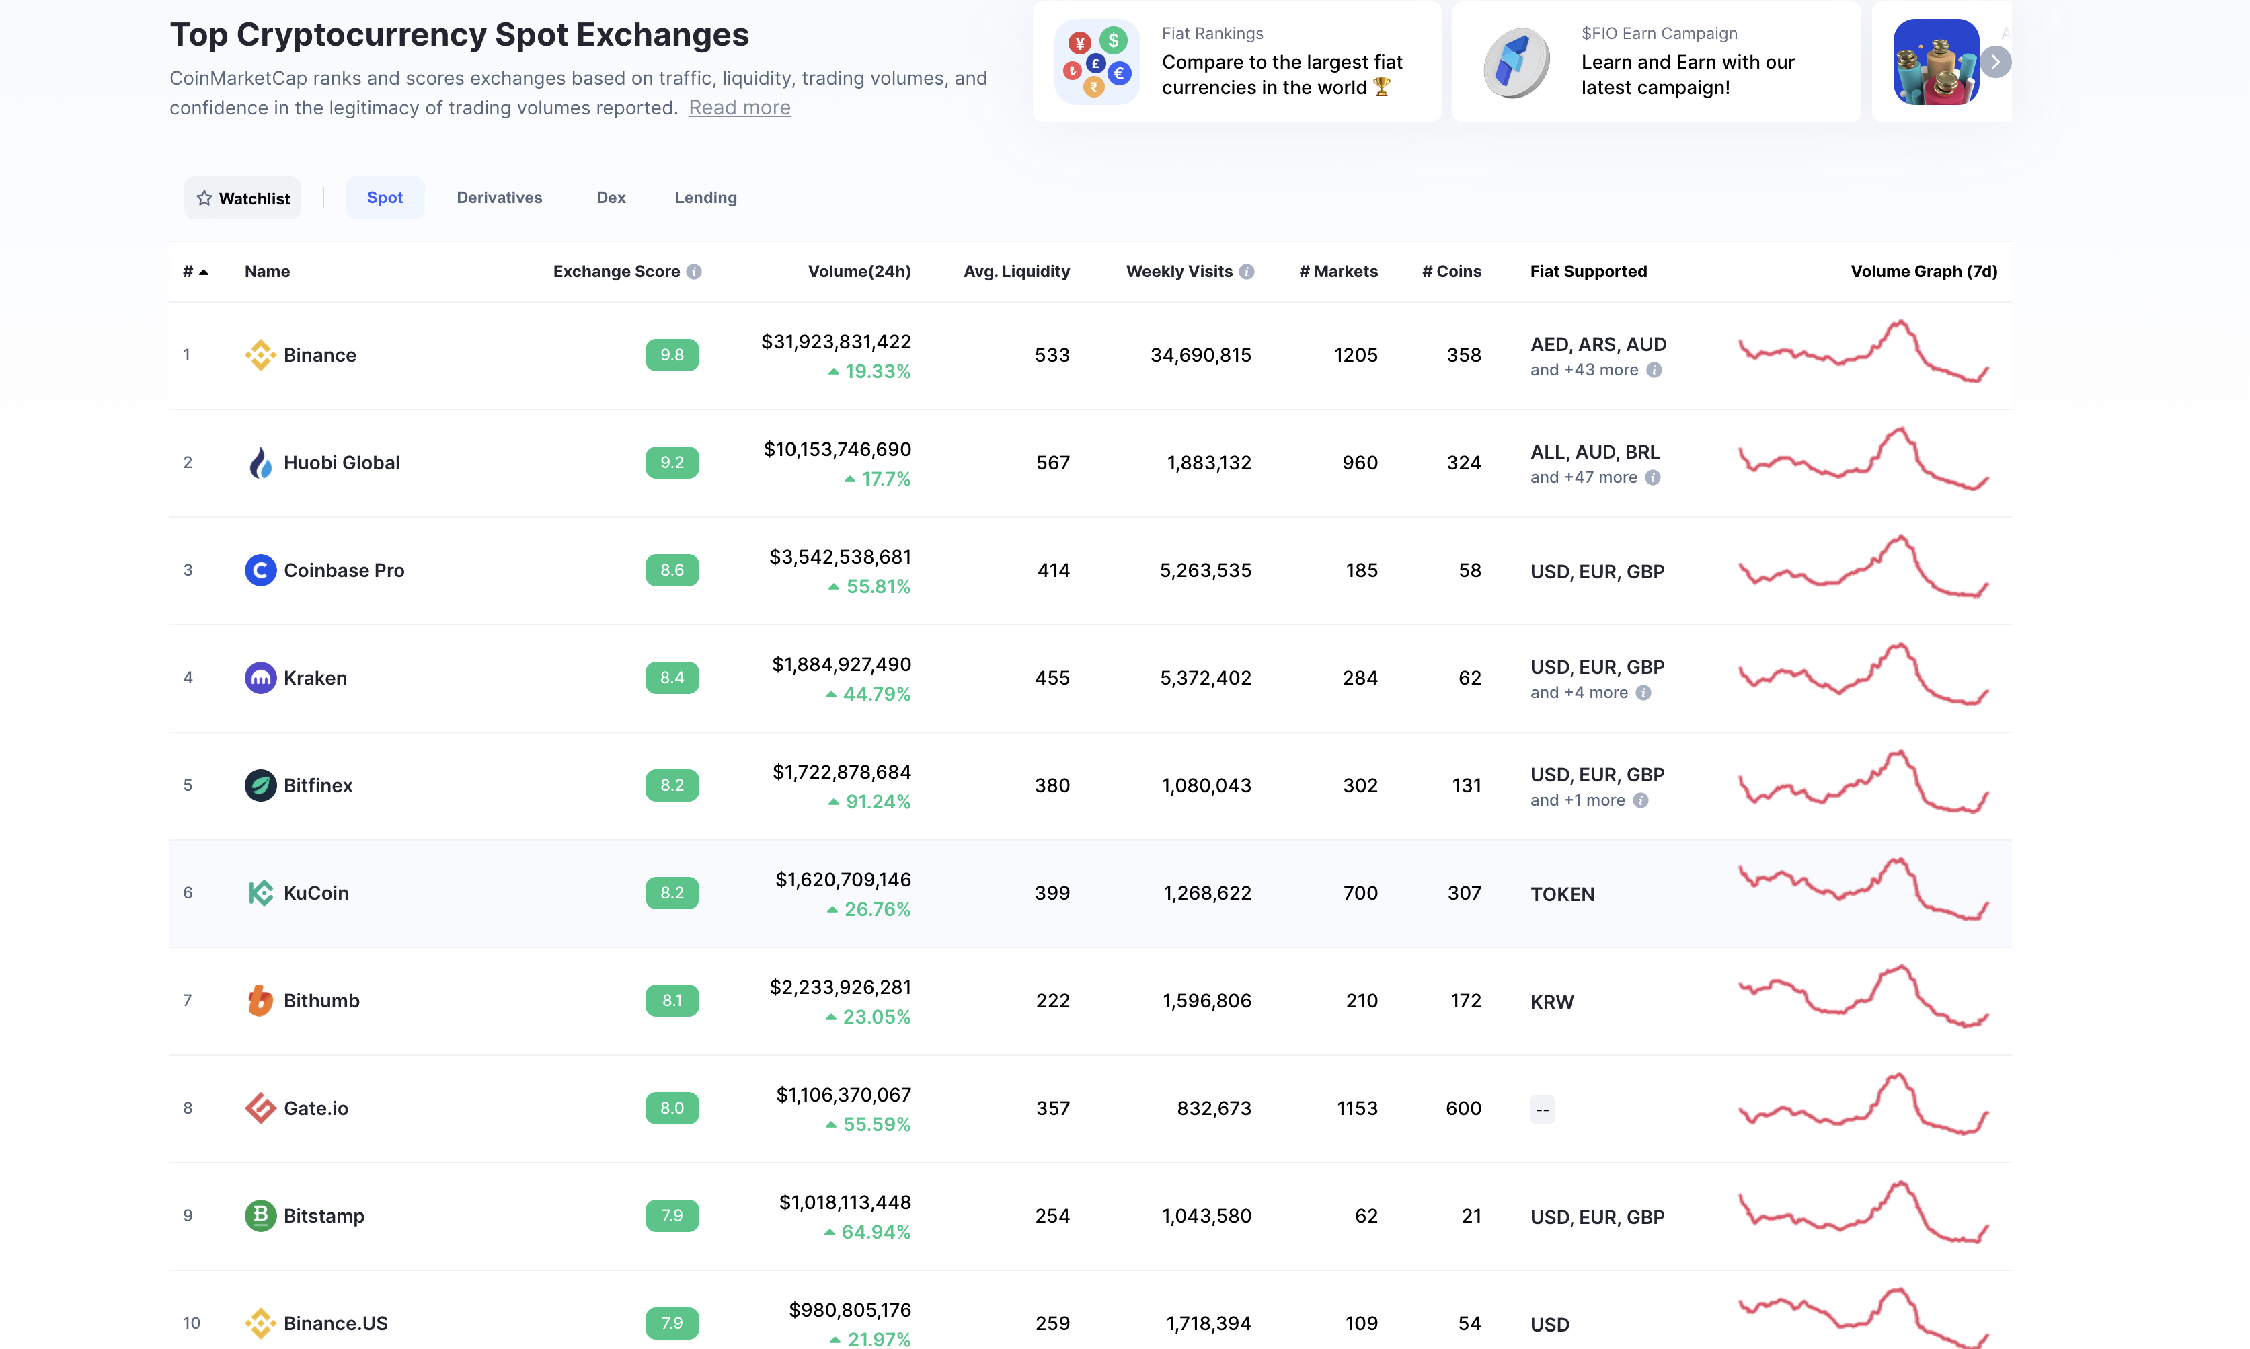Sort by # Markets column header

tap(1337, 272)
